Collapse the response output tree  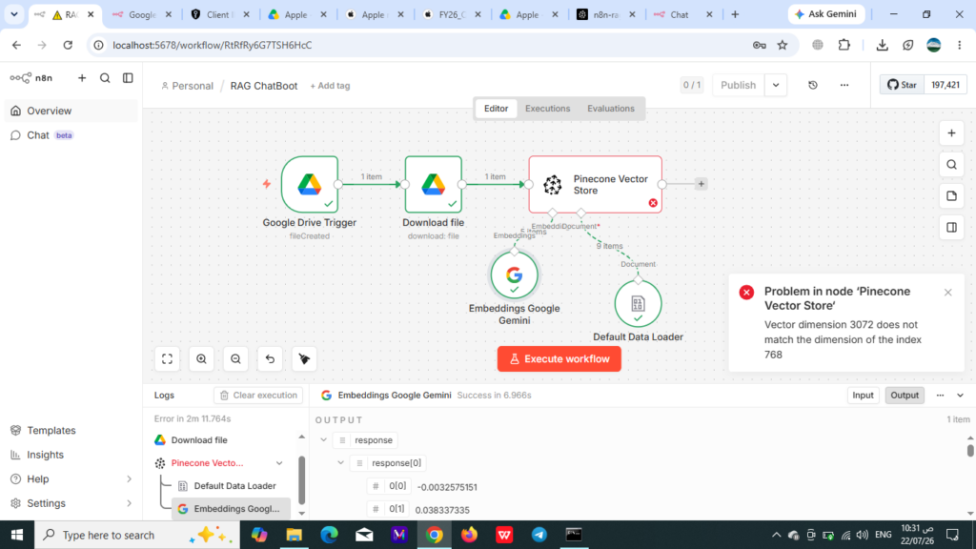coord(324,440)
